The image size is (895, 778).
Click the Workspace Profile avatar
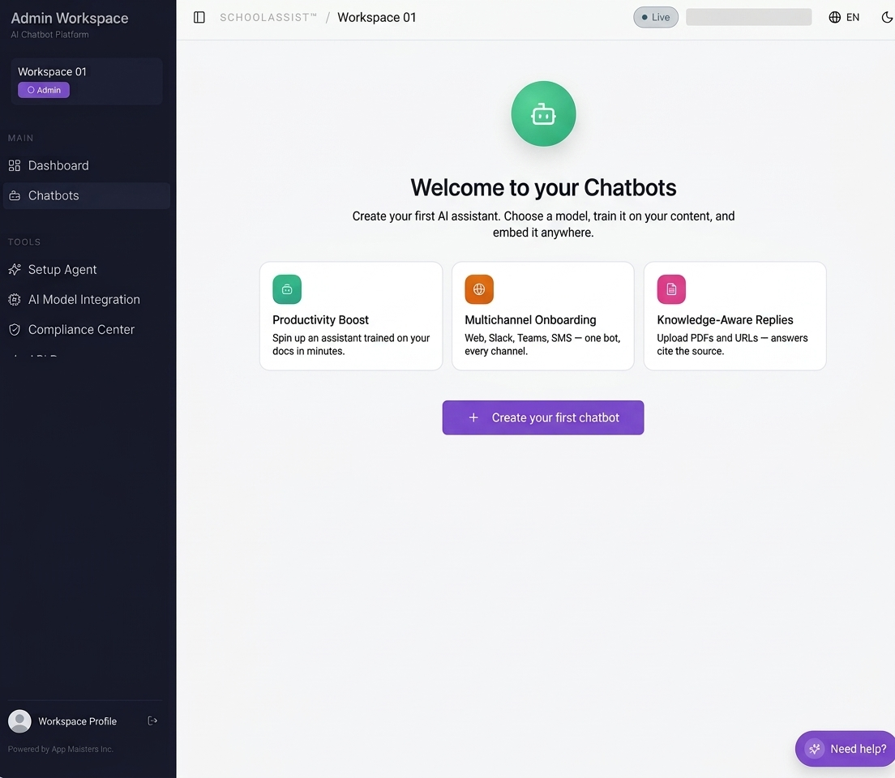point(19,721)
